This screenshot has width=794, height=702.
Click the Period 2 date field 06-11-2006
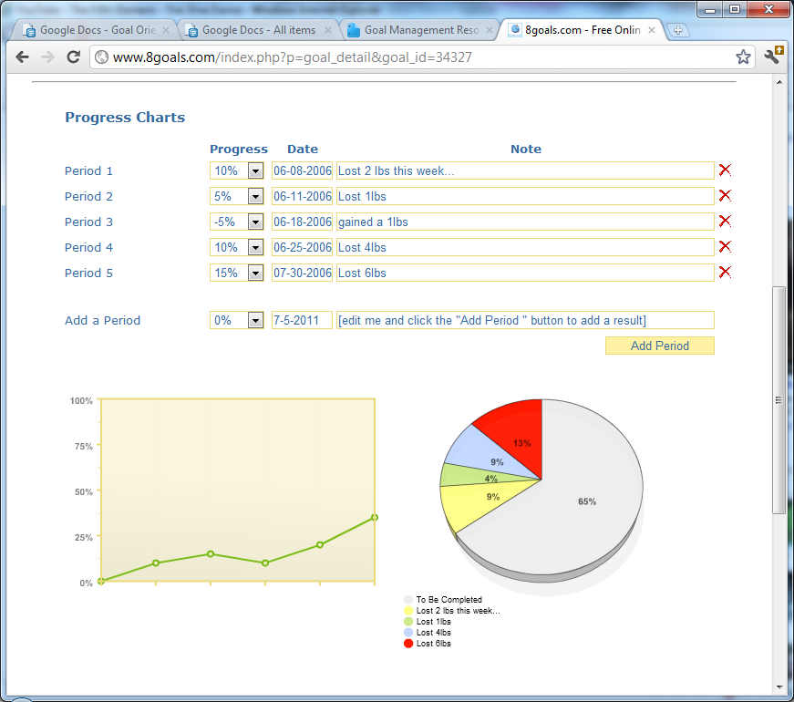[x=303, y=196]
